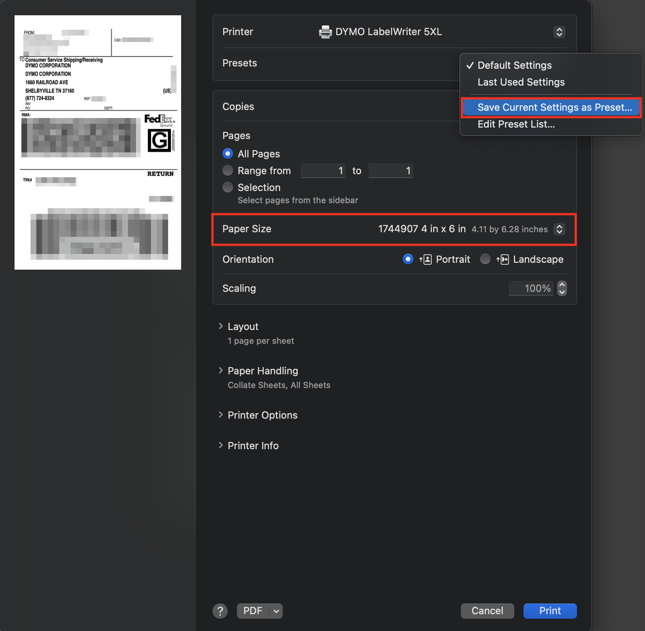Click the range end page field
Image resolution: width=645 pixels, height=631 pixels.
[391, 171]
